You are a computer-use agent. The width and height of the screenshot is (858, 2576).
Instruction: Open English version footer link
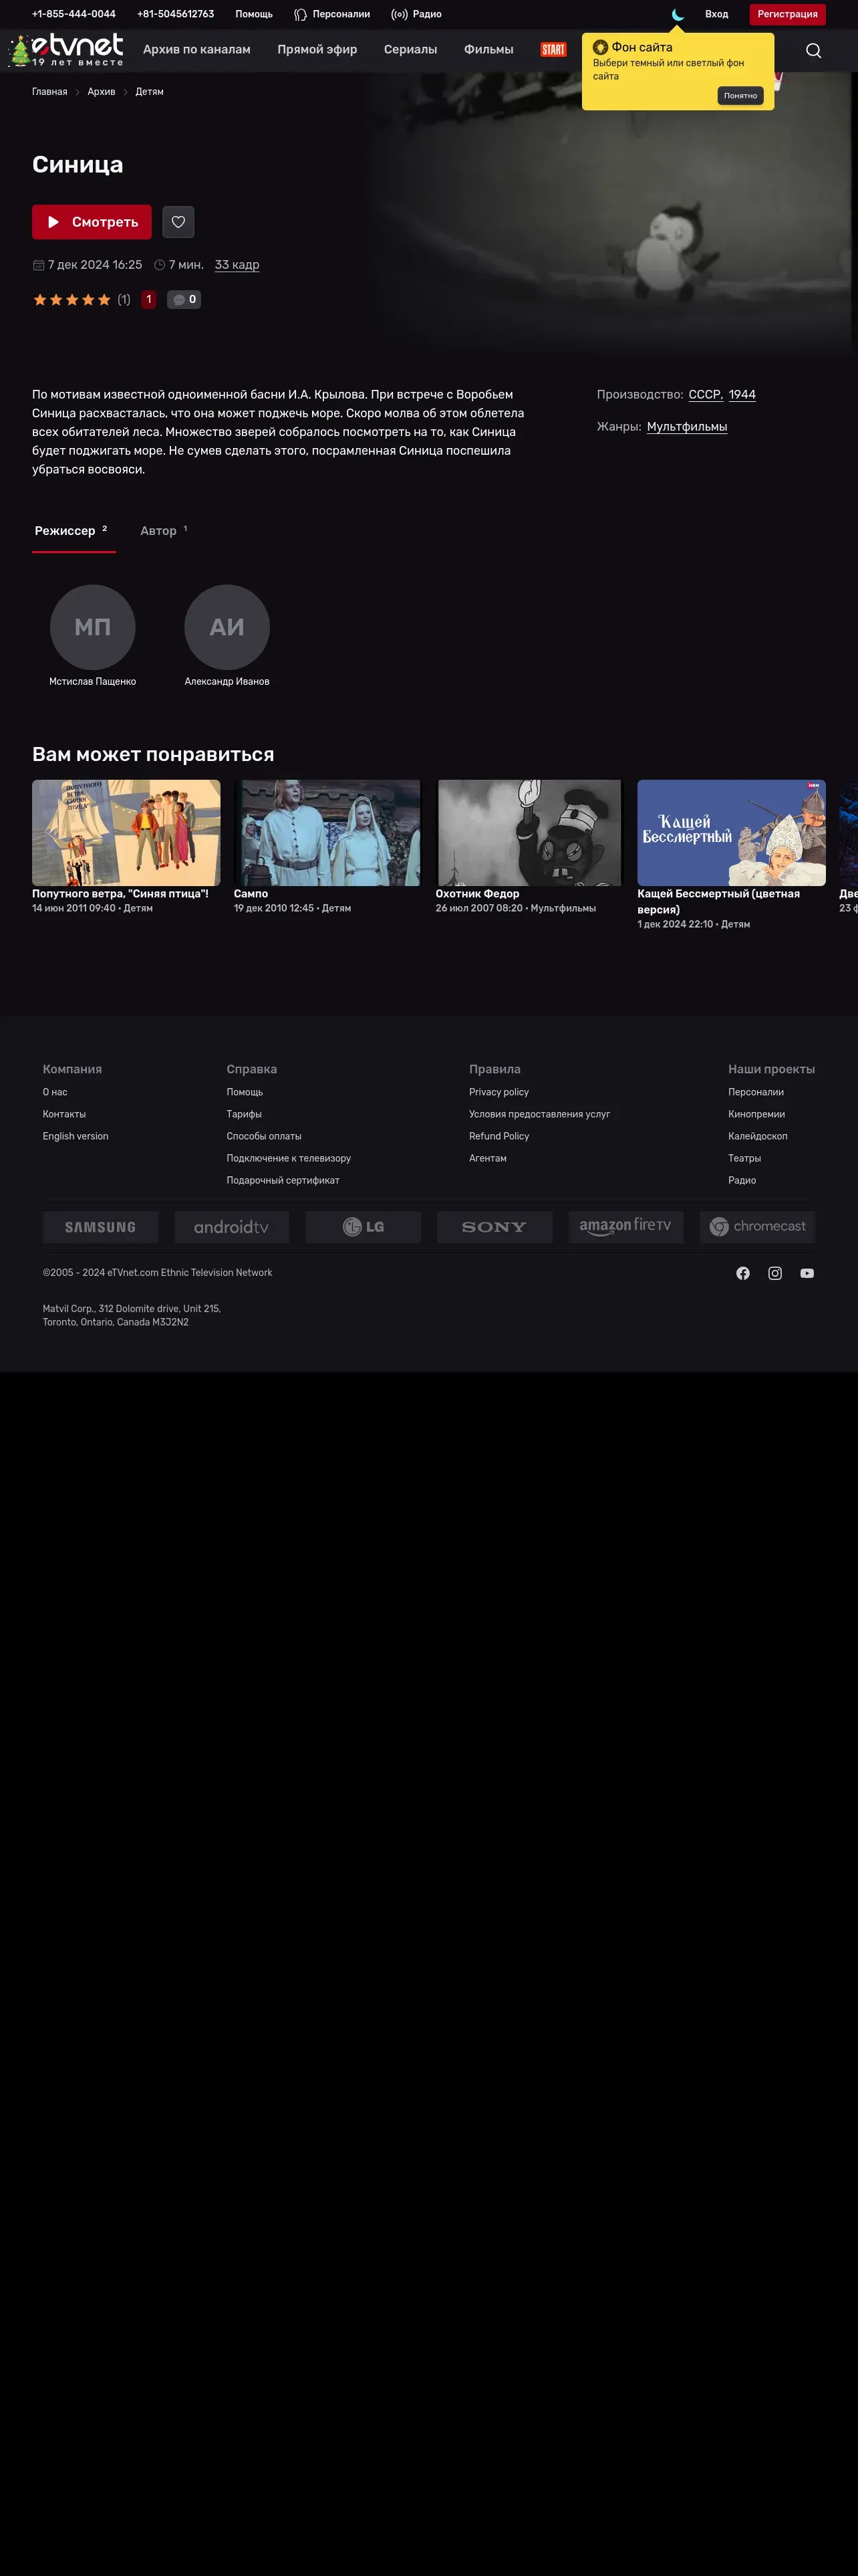pyautogui.click(x=76, y=1136)
